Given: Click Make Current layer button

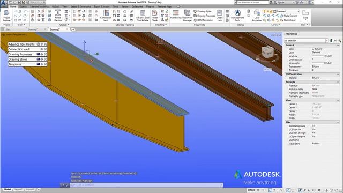Looking at the screenshot, I should coord(288,16).
